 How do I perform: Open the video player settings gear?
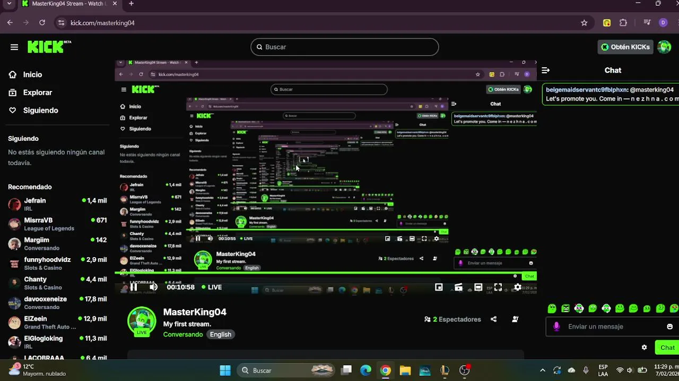(517, 287)
